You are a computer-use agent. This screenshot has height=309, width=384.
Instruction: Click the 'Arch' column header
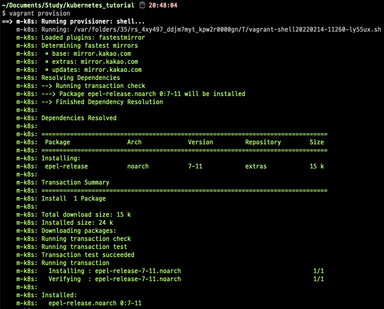(x=134, y=142)
